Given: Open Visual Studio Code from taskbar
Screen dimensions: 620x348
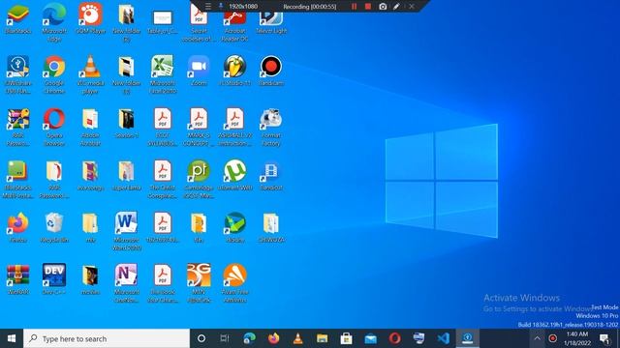Looking at the screenshot, I should [444, 338].
